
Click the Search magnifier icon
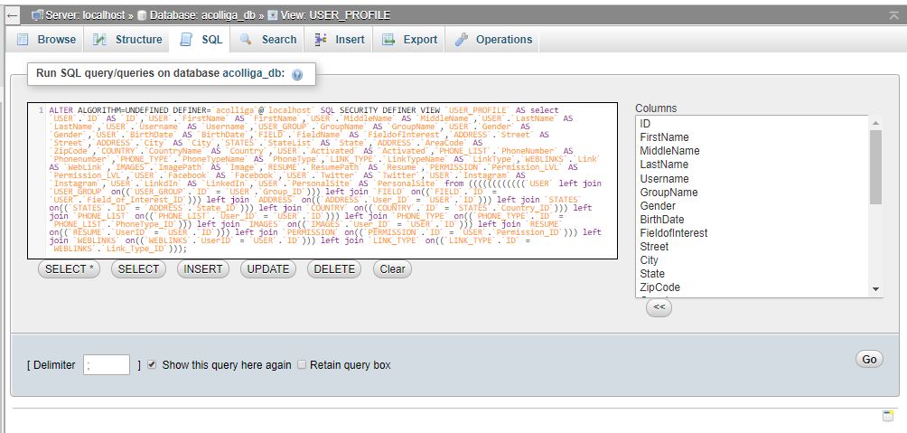pyautogui.click(x=246, y=40)
